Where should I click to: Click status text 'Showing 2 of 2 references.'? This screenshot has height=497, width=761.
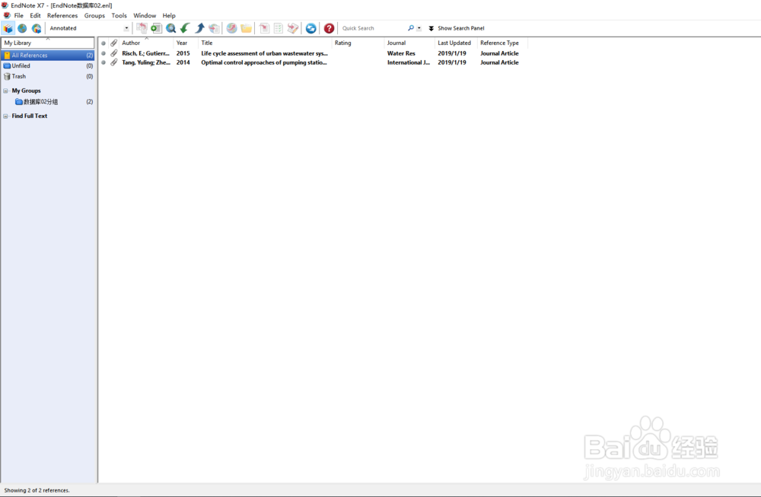[x=37, y=490]
